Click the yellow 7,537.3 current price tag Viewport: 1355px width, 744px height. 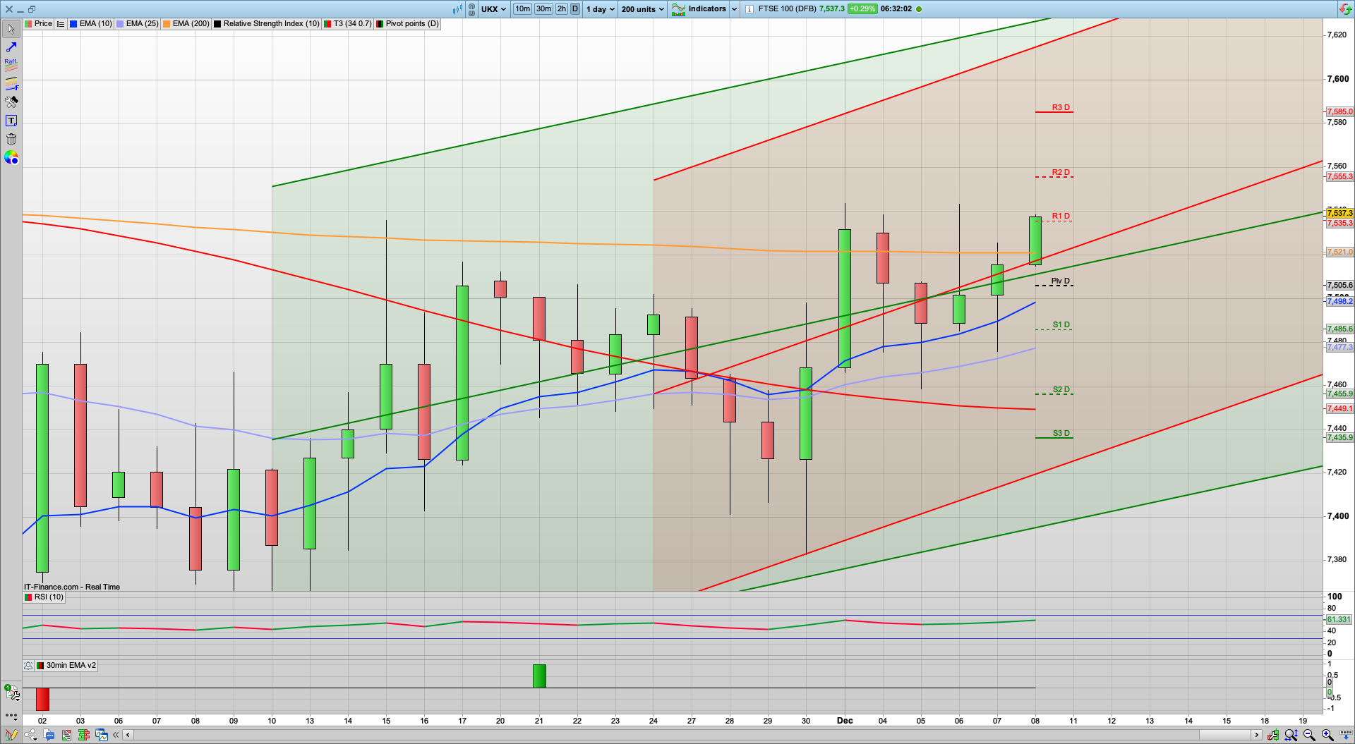click(x=1339, y=213)
